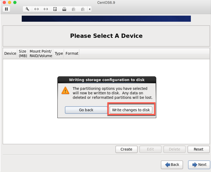Click the hard disk icon in toolbar
Screen dimensions: 211x172
55,9
